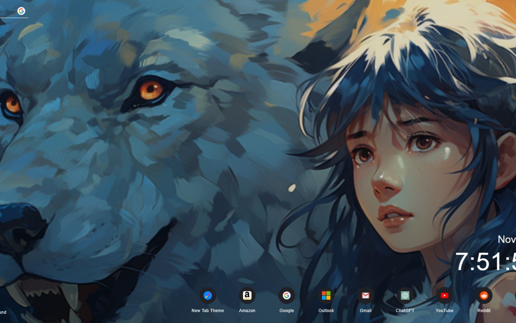This screenshot has height=323, width=516.
Task: Open the Reddit shortcut icon
Action: (484, 296)
